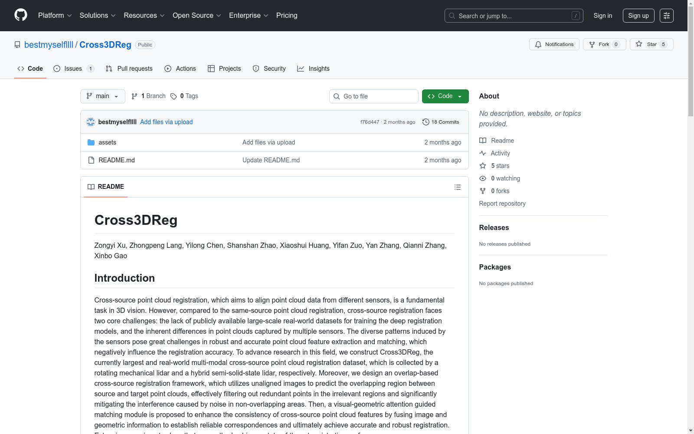Open the bestmyselfllll owner profile link
The width and height of the screenshot is (694, 434).
(x=49, y=45)
